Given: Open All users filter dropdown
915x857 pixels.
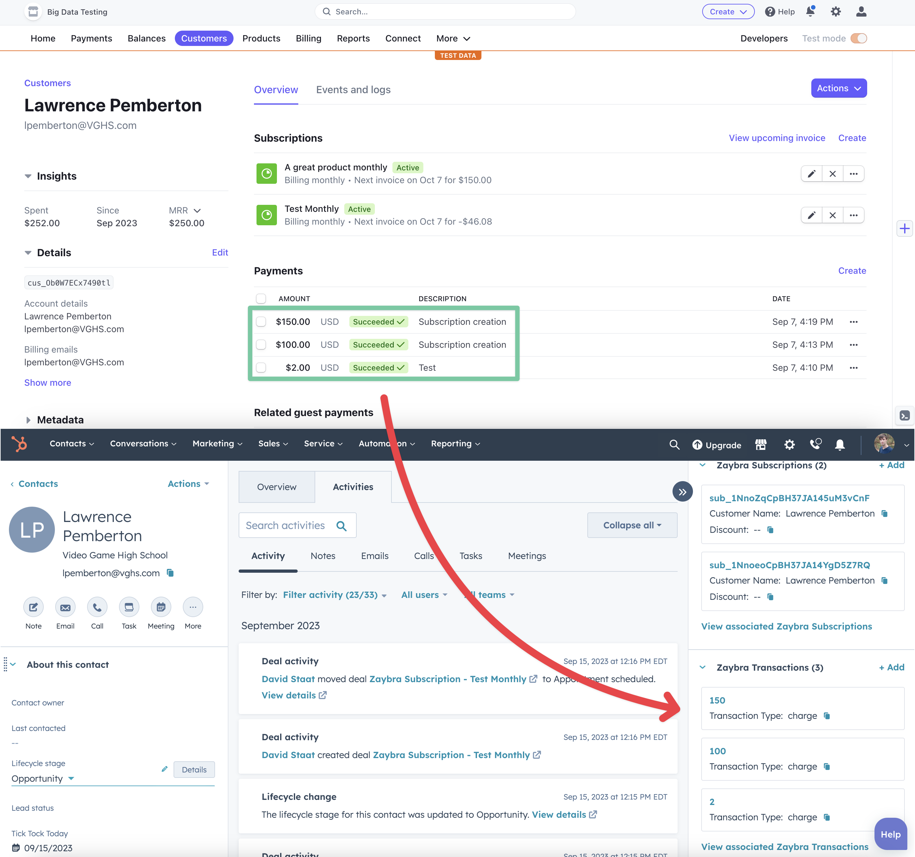Looking at the screenshot, I should click(424, 595).
